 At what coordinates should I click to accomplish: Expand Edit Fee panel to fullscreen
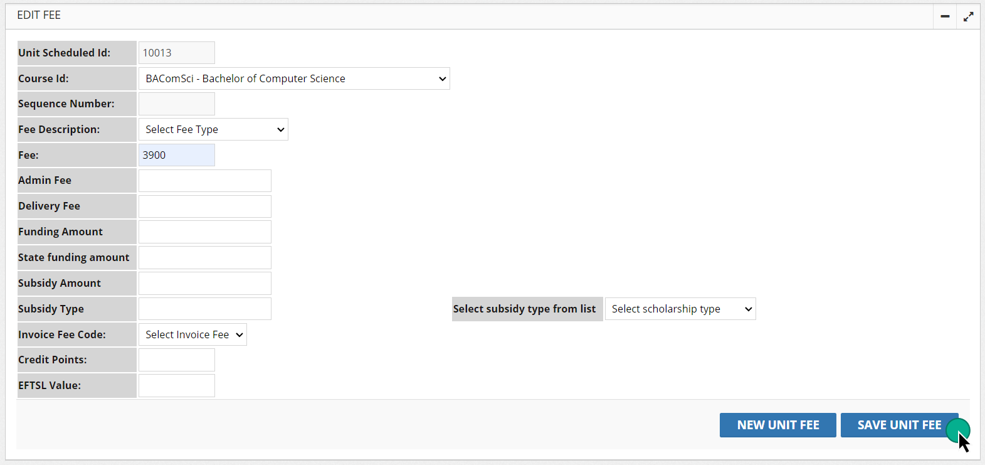pos(968,16)
